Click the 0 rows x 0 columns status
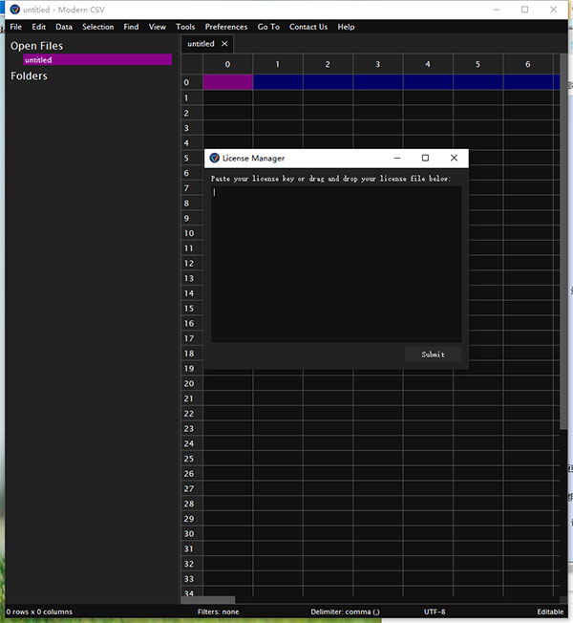The width and height of the screenshot is (573, 623). 39,612
